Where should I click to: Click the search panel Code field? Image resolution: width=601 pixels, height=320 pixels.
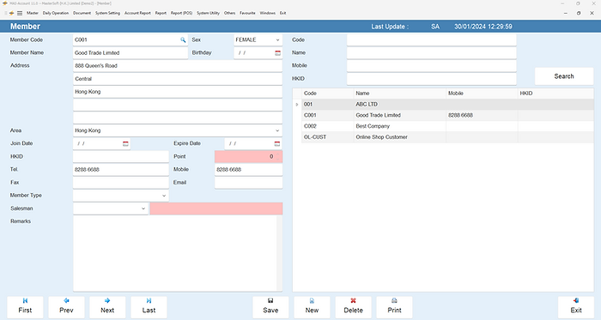point(432,39)
